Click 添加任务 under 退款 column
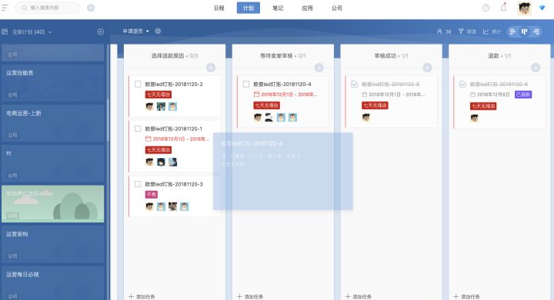 [467, 296]
